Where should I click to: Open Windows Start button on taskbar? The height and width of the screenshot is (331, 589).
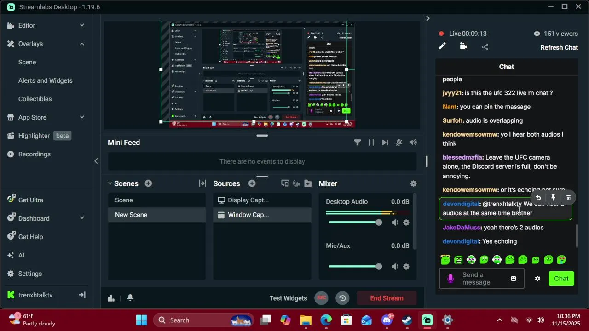[x=141, y=320]
